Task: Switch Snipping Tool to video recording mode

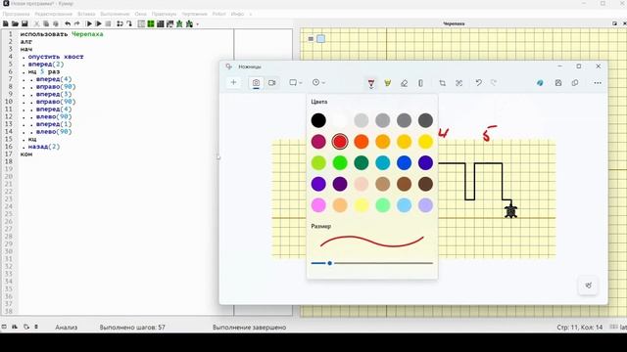Action: (272, 82)
